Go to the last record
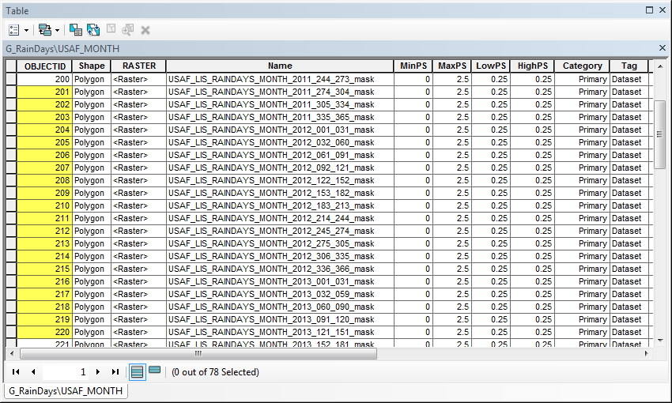Screen dimensions: 672x403 click(x=115, y=371)
